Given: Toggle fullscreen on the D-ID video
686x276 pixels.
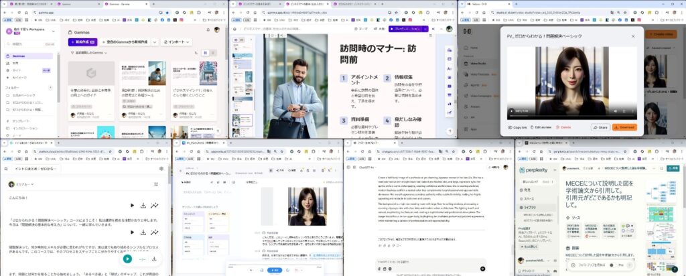Looking at the screenshot, I should [623, 111].
